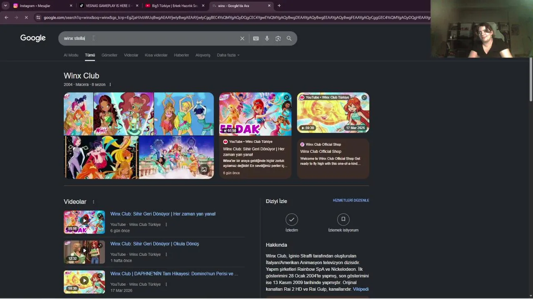Image resolution: width=533 pixels, height=299 pixels.
Task: Switch to Videolar results tab
Action: click(x=131, y=55)
